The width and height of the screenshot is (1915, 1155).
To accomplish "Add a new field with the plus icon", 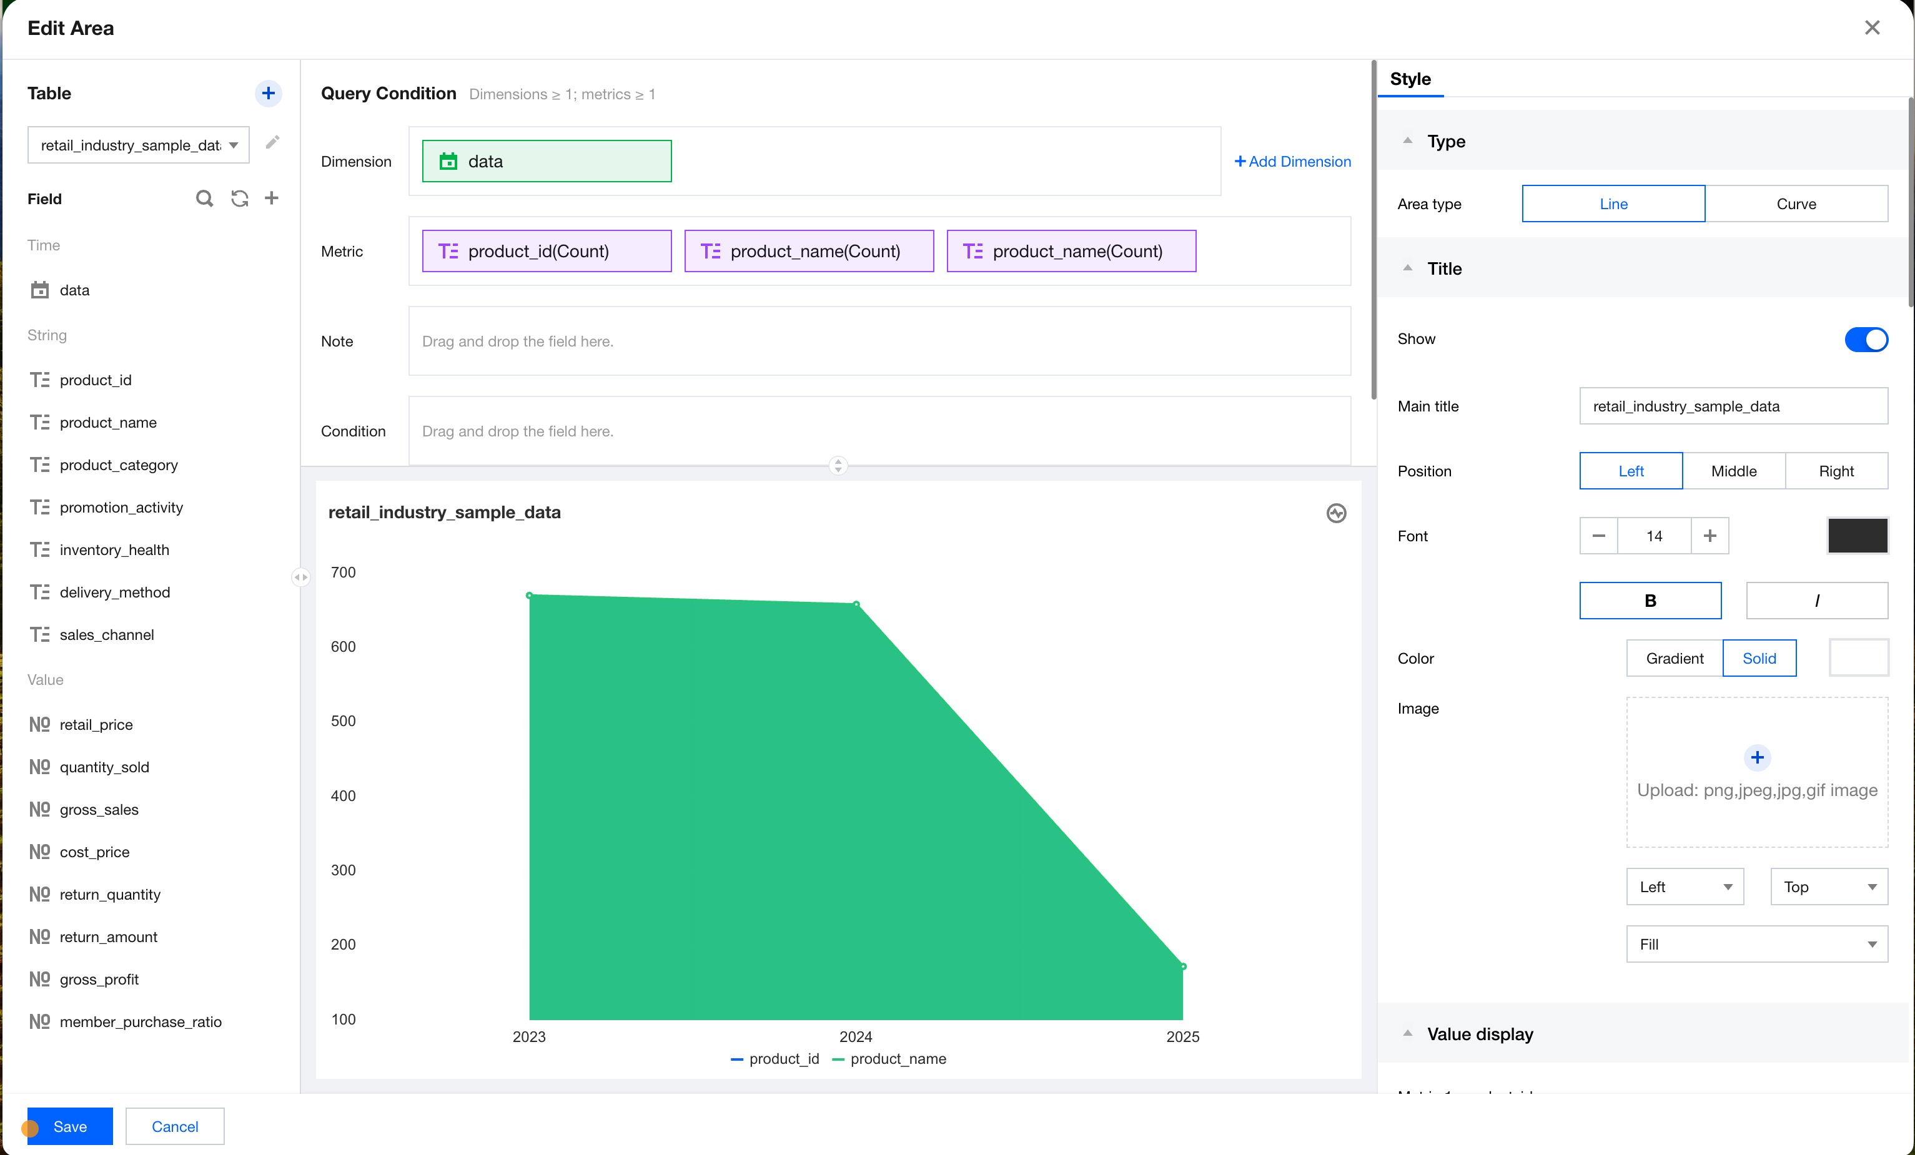I will [271, 198].
